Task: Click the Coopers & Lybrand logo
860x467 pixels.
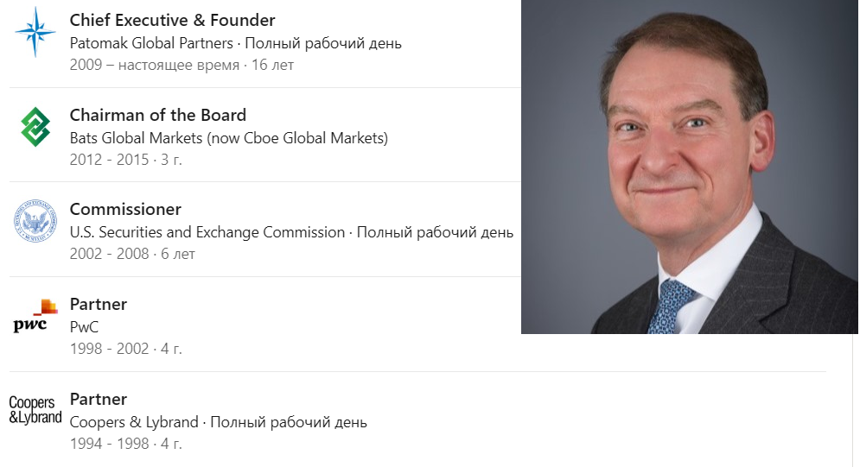Action: (35, 411)
